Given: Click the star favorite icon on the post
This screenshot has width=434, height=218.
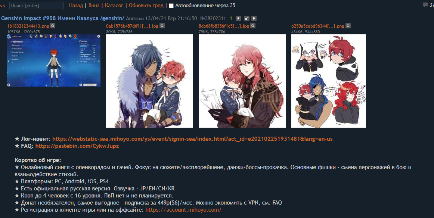Looking at the screenshot, I should [x=238, y=18].
